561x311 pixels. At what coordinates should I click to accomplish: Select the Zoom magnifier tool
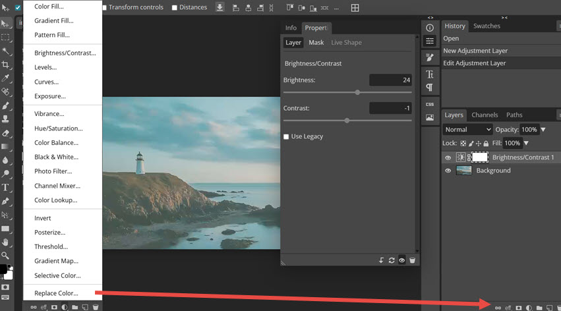pyautogui.click(x=5, y=255)
